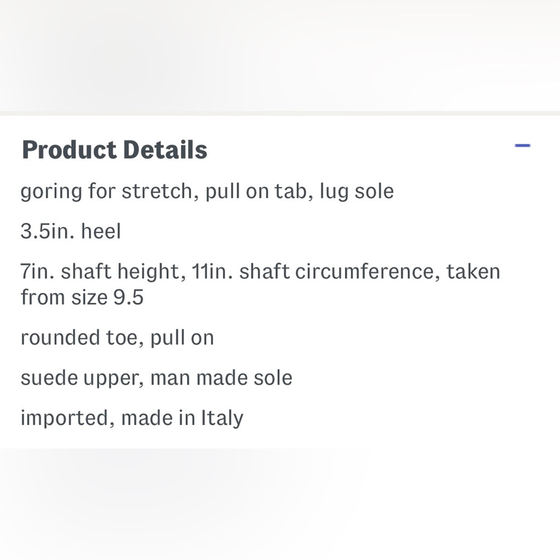Collapse Product Details with the minus icon

pyautogui.click(x=522, y=146)
